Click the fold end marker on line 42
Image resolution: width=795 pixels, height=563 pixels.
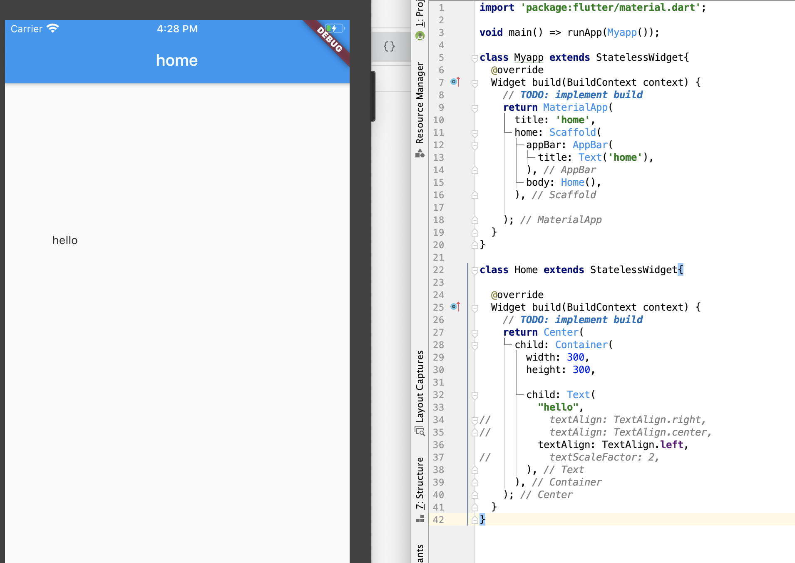click(x=475, y=520)
